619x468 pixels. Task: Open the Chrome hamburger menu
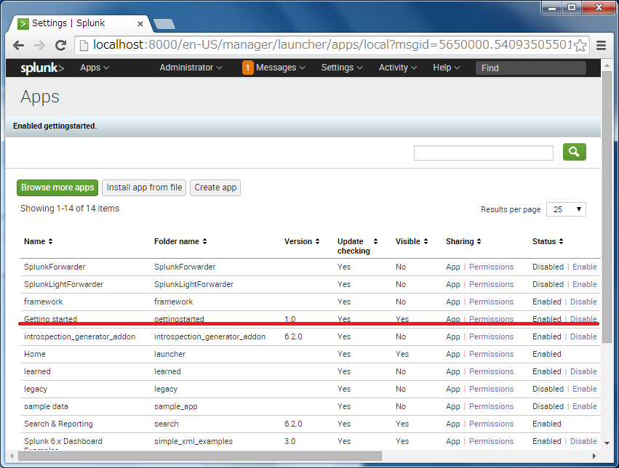[x=601, y=45]
